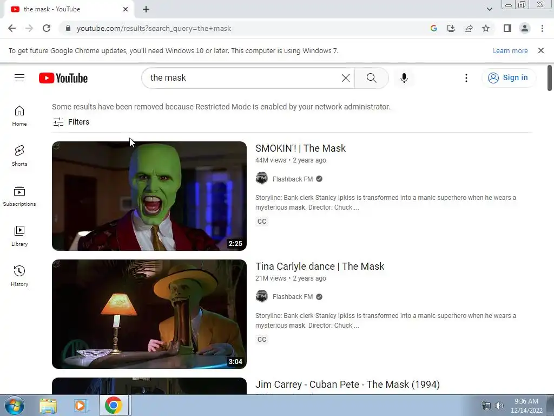Open the Chrome three-dot menu

[542, 28]
